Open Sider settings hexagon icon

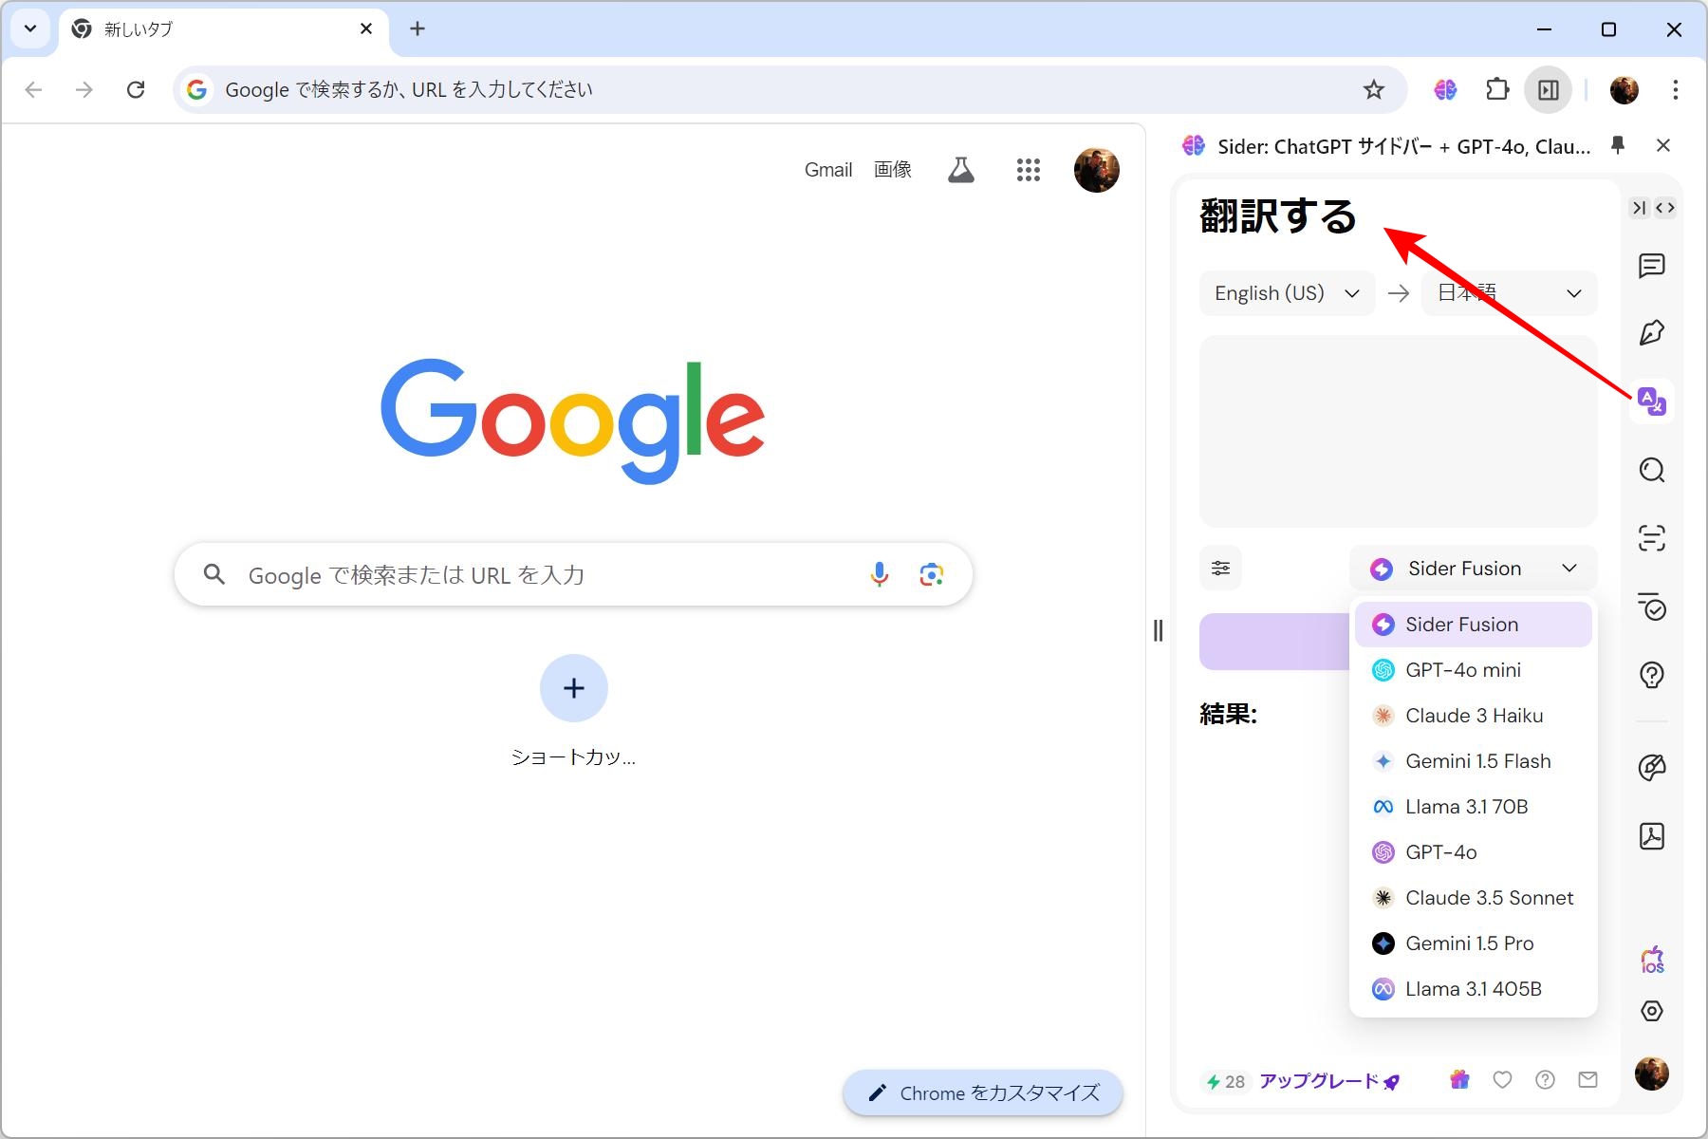coord(1652,1011)
